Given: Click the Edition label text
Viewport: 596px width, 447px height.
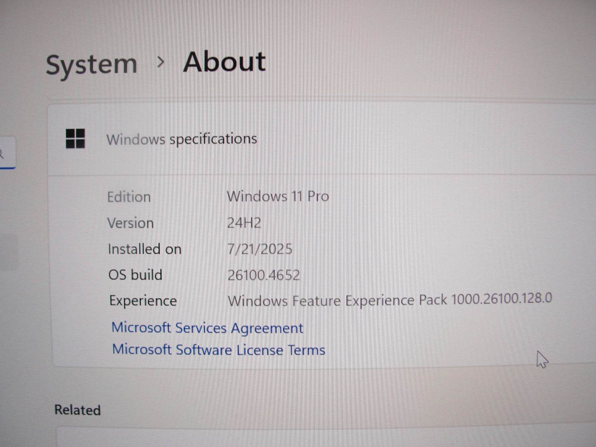Looking at the screenshot, I should 129,196.
